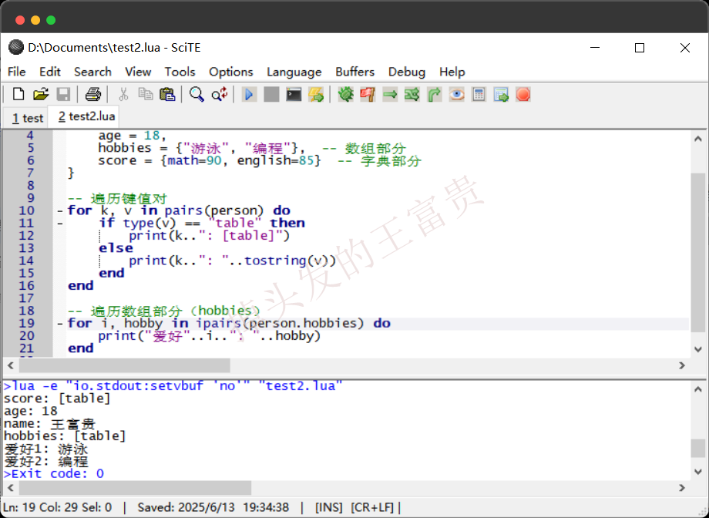Collapse the fold marker at line 10
Screen dimensions: 709x518
60,210
